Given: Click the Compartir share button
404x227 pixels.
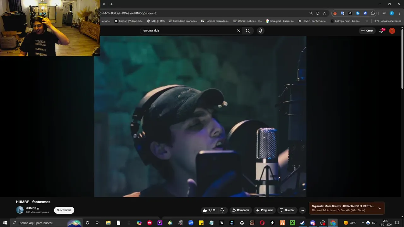Looking at the screenshot, I should point(240,210).
